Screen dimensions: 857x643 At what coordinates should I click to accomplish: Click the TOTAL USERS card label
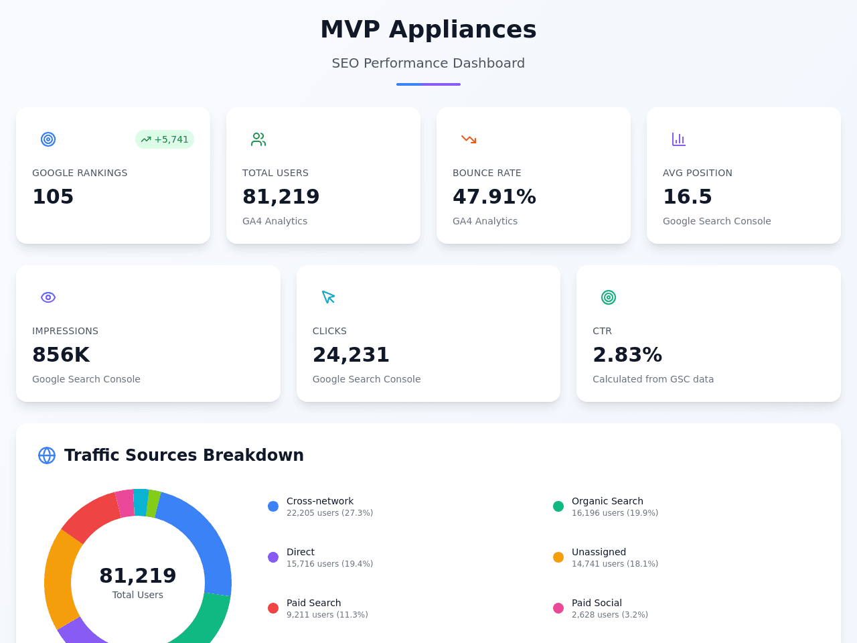pos(276,173)
